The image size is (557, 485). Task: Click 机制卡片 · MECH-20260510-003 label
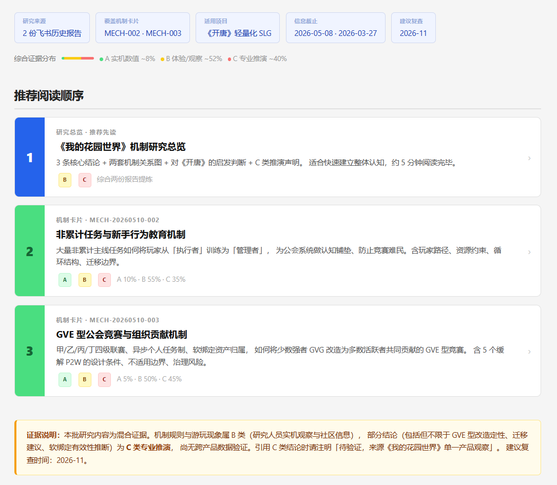pos(108,320)
